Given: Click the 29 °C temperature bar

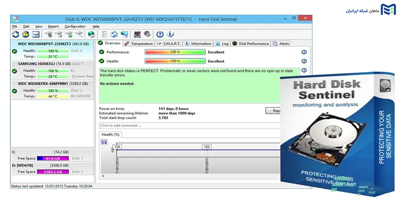Looking at the screenshot, I should pyautogui.click(x=53, y=76).
